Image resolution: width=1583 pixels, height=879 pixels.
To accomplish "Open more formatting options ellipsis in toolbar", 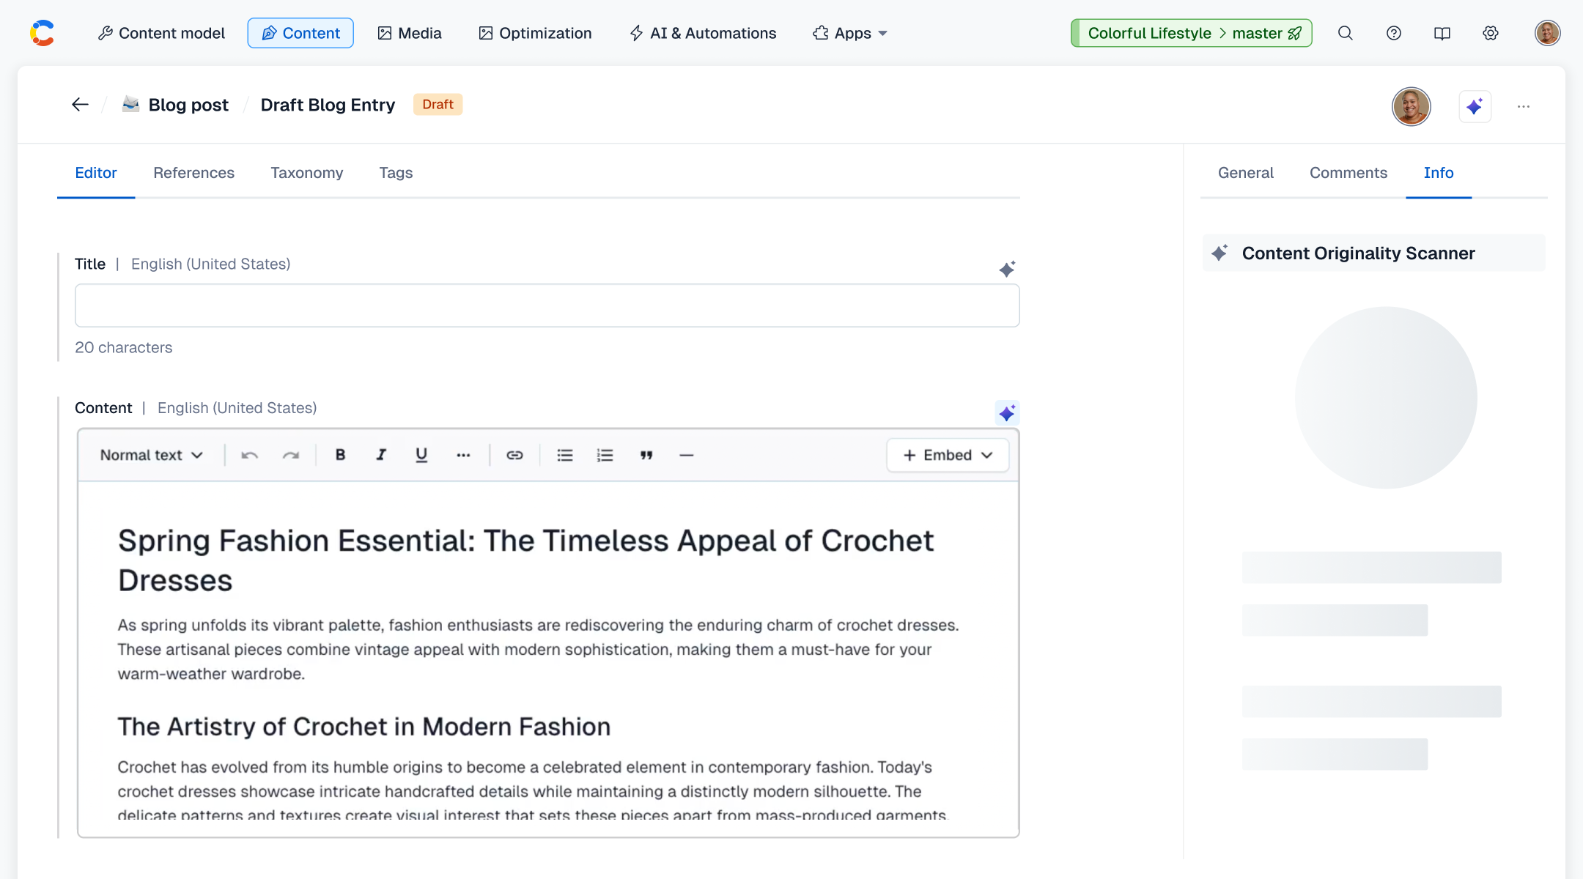I will point(463,455).
